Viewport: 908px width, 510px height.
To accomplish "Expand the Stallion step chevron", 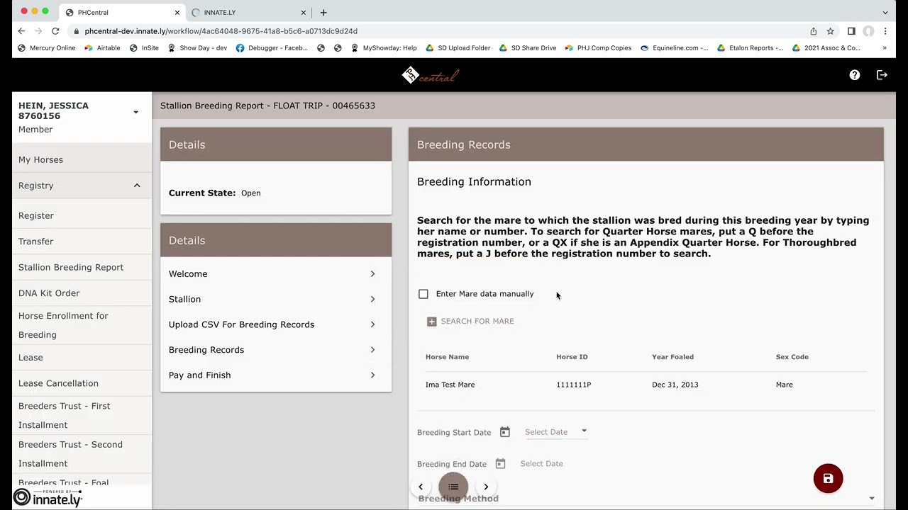I will click(x=372, y=299).
